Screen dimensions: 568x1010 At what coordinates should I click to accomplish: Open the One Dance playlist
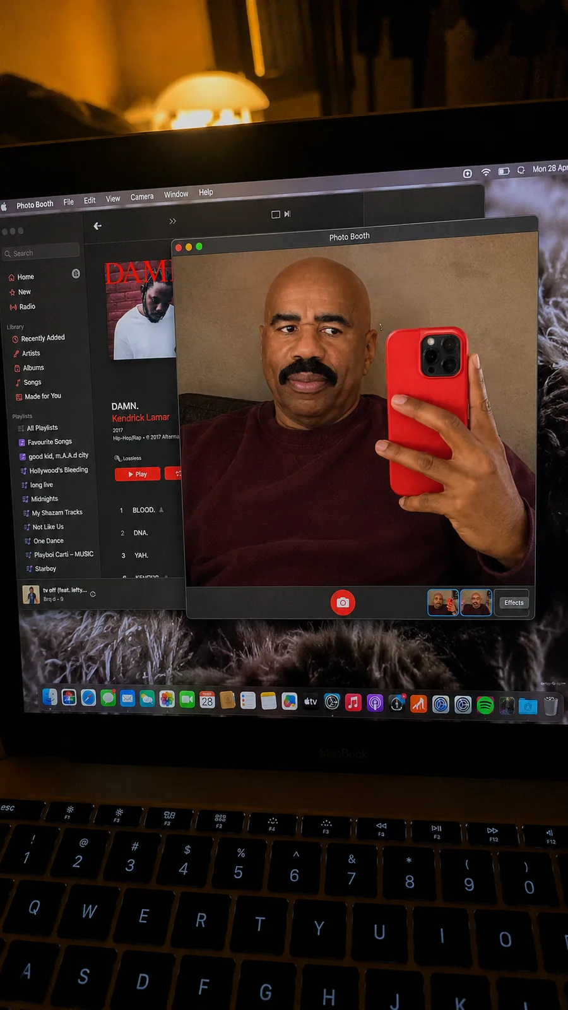click(x=44, y=541)
